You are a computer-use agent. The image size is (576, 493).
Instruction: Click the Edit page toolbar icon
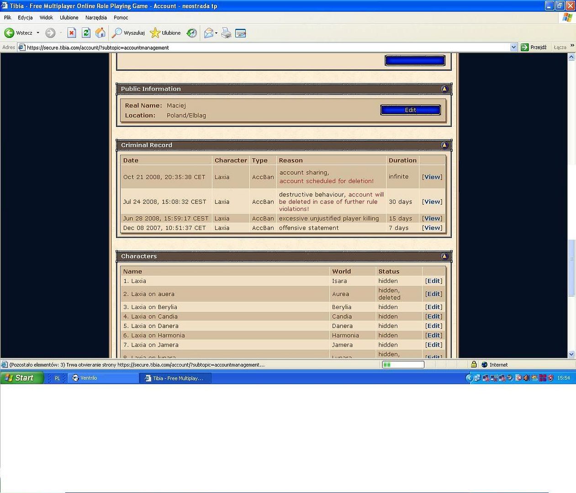pos(240,33)
